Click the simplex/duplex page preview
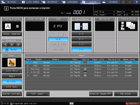 click(81, 26)
